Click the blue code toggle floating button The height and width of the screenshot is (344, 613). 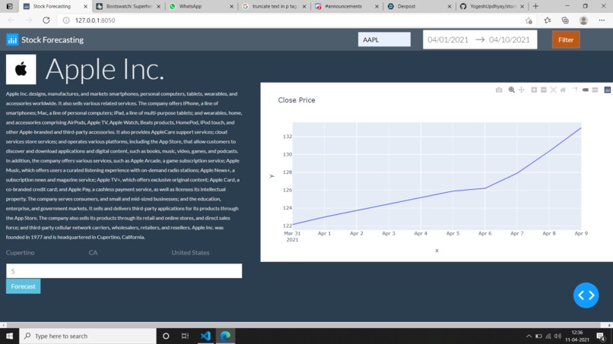(586, 295)
